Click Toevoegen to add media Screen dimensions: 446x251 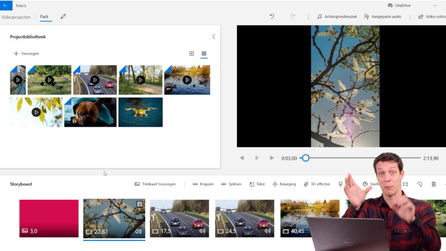[x=26, y=53]
